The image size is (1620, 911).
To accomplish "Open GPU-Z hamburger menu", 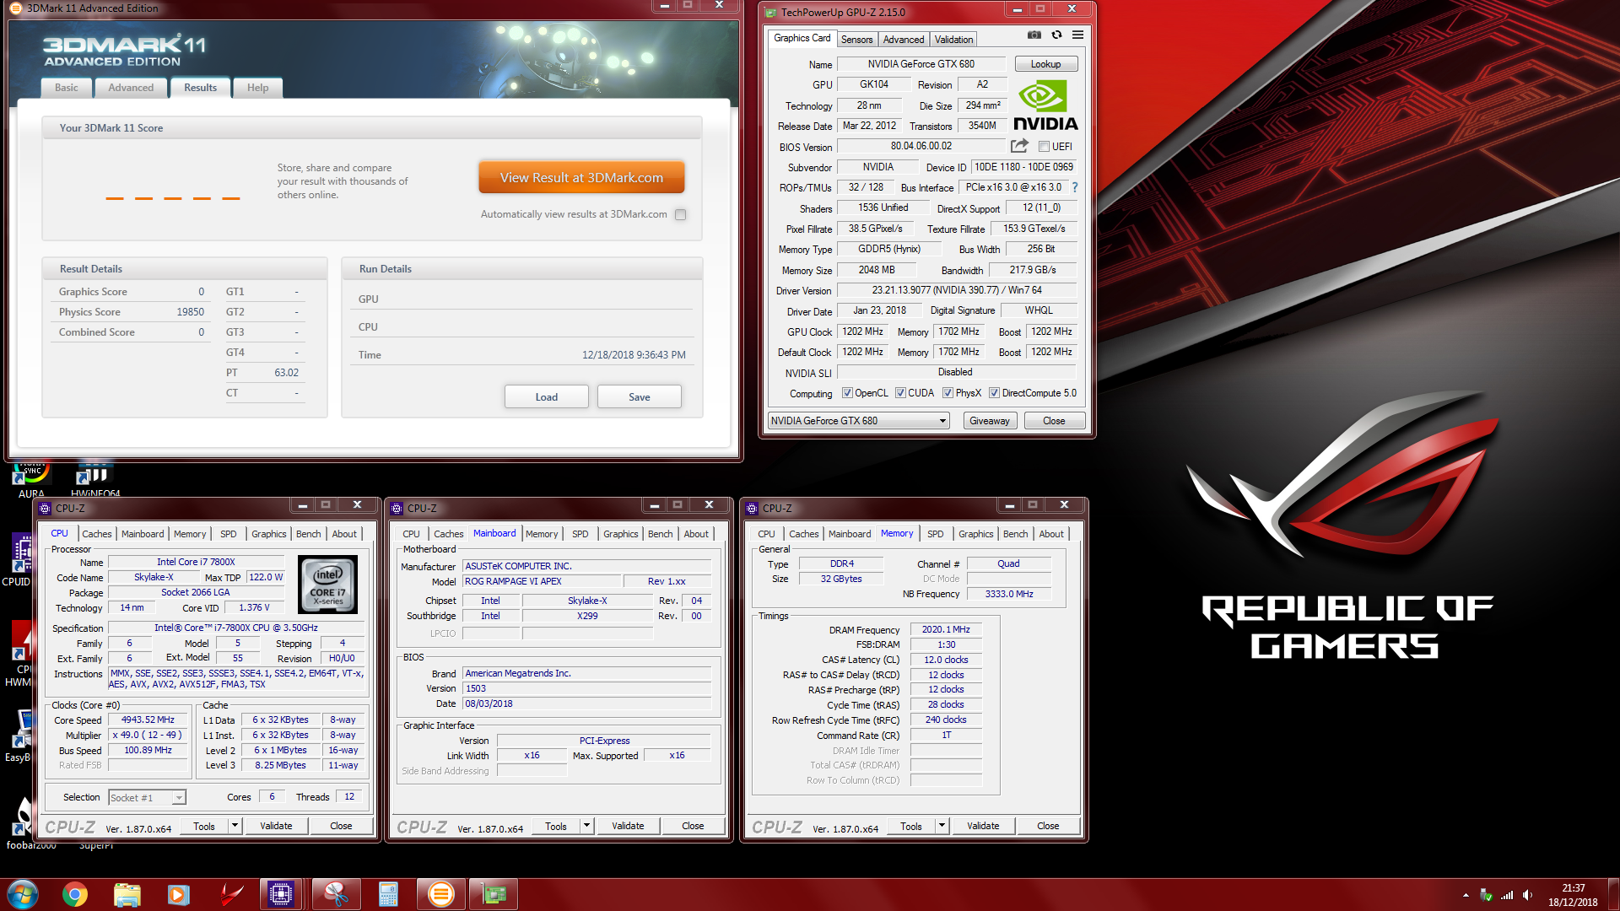I will click(1077, 35).
